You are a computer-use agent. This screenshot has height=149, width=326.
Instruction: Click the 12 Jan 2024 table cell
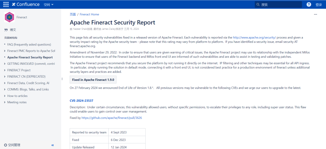[x=127, y=147]
